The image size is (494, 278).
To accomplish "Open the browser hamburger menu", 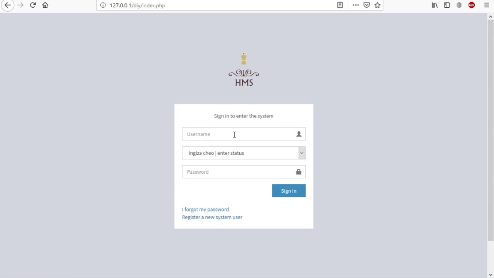I will click(x=487, y=5).
